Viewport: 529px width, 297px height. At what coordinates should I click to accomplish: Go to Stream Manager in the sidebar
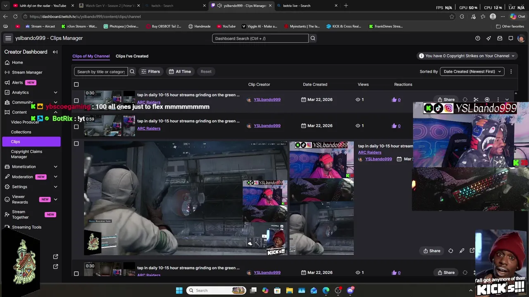pos(27,72)
